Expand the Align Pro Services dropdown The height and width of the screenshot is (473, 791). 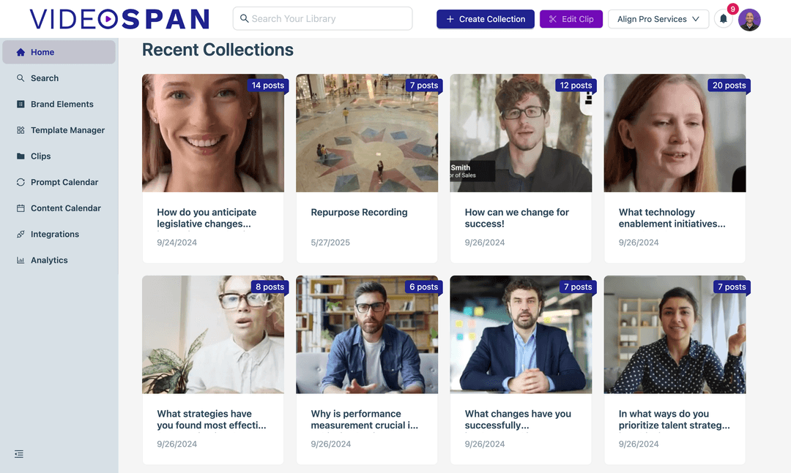658,19
